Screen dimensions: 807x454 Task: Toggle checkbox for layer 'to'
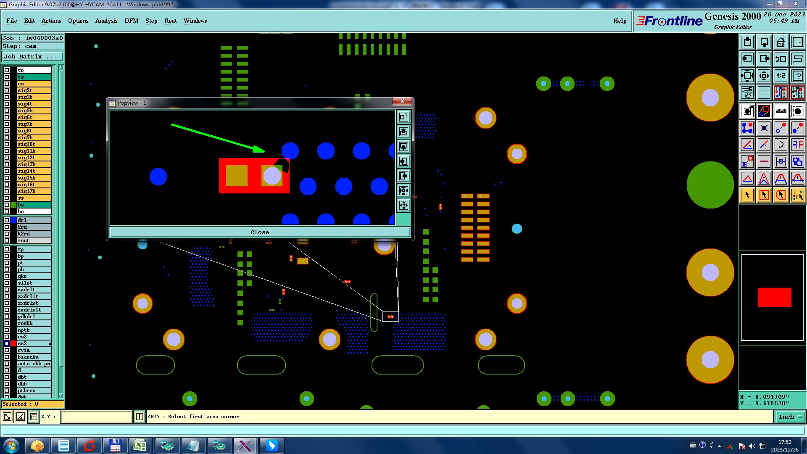pyautogui.click(x=7, y=70)
